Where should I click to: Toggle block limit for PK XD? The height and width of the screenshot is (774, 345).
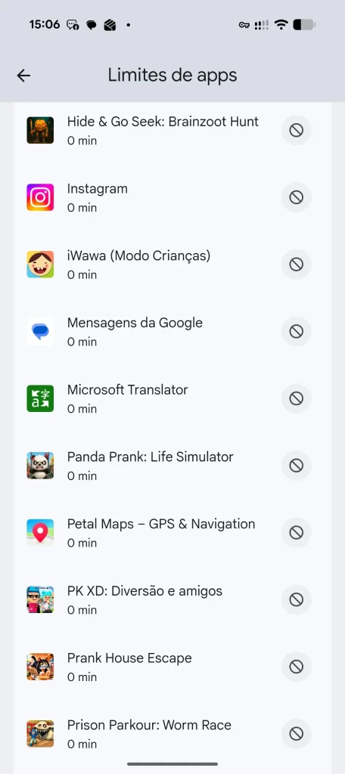296,599
